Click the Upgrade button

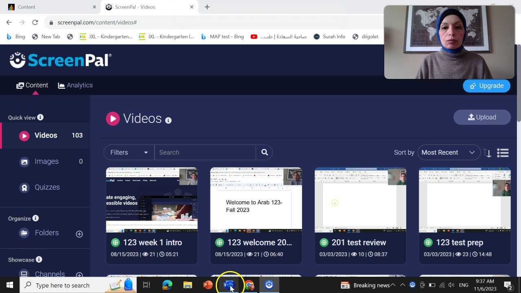point(486,86)
